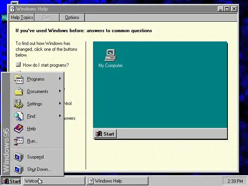Screen dimensions: 248x186
Task: Open Help from the Start menu
Action: [x=37, y=128]
